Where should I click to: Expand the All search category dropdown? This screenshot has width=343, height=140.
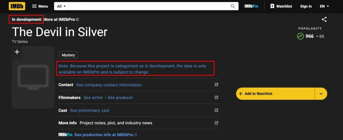62,6
